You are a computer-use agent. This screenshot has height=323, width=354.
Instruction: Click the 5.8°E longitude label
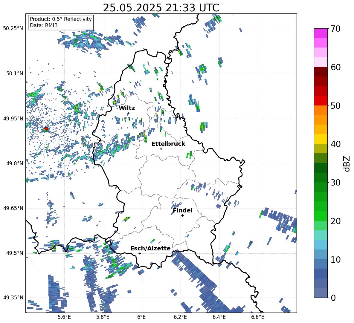pos(103,317)
